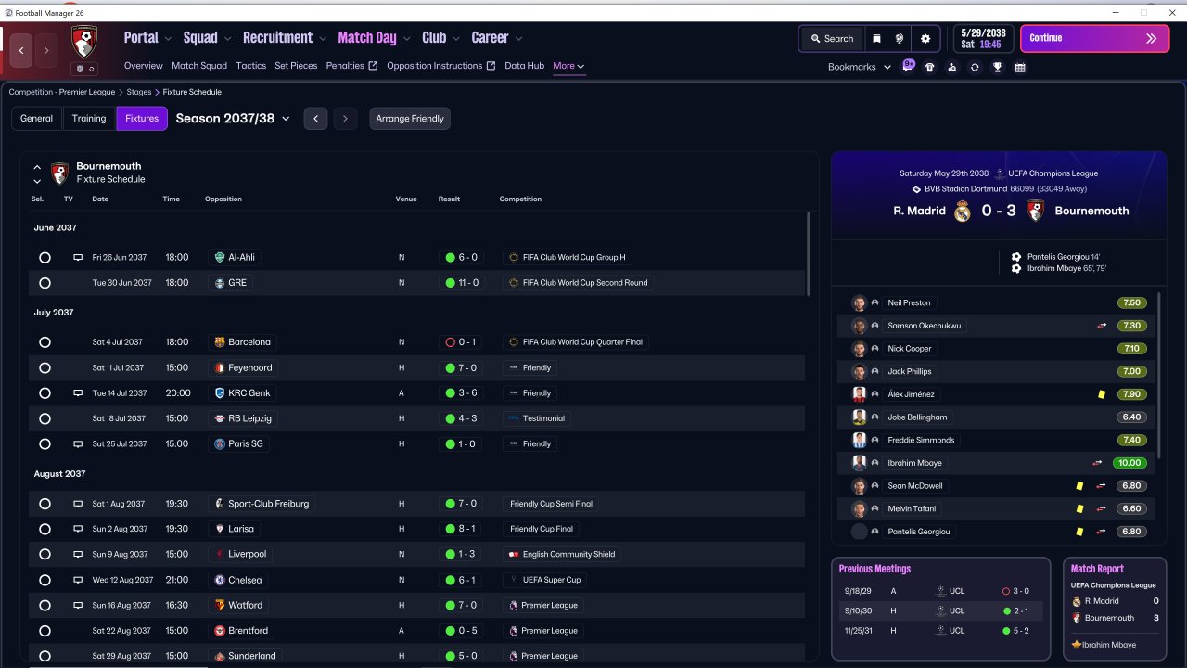The height and width of the screenshot is (668, 1187).
Task: Select the Al-Ahli fixture radio button
Action: click(45, 258)
